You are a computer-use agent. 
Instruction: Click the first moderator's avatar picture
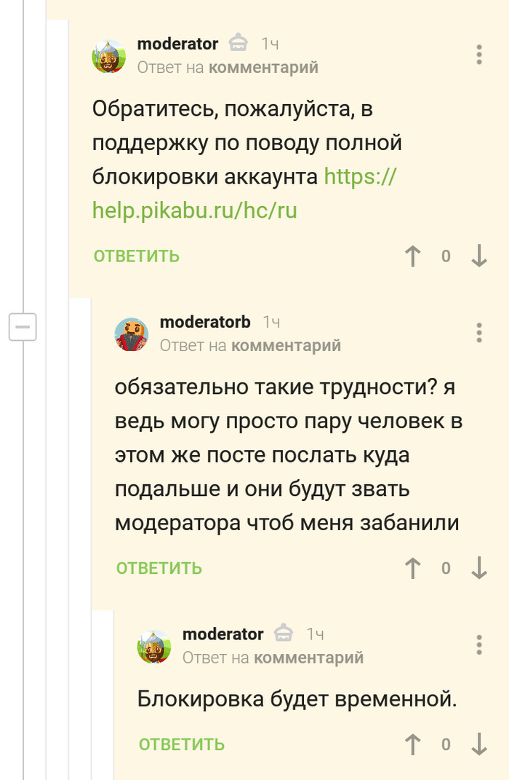pyautogui.click(x=109, y=56)
